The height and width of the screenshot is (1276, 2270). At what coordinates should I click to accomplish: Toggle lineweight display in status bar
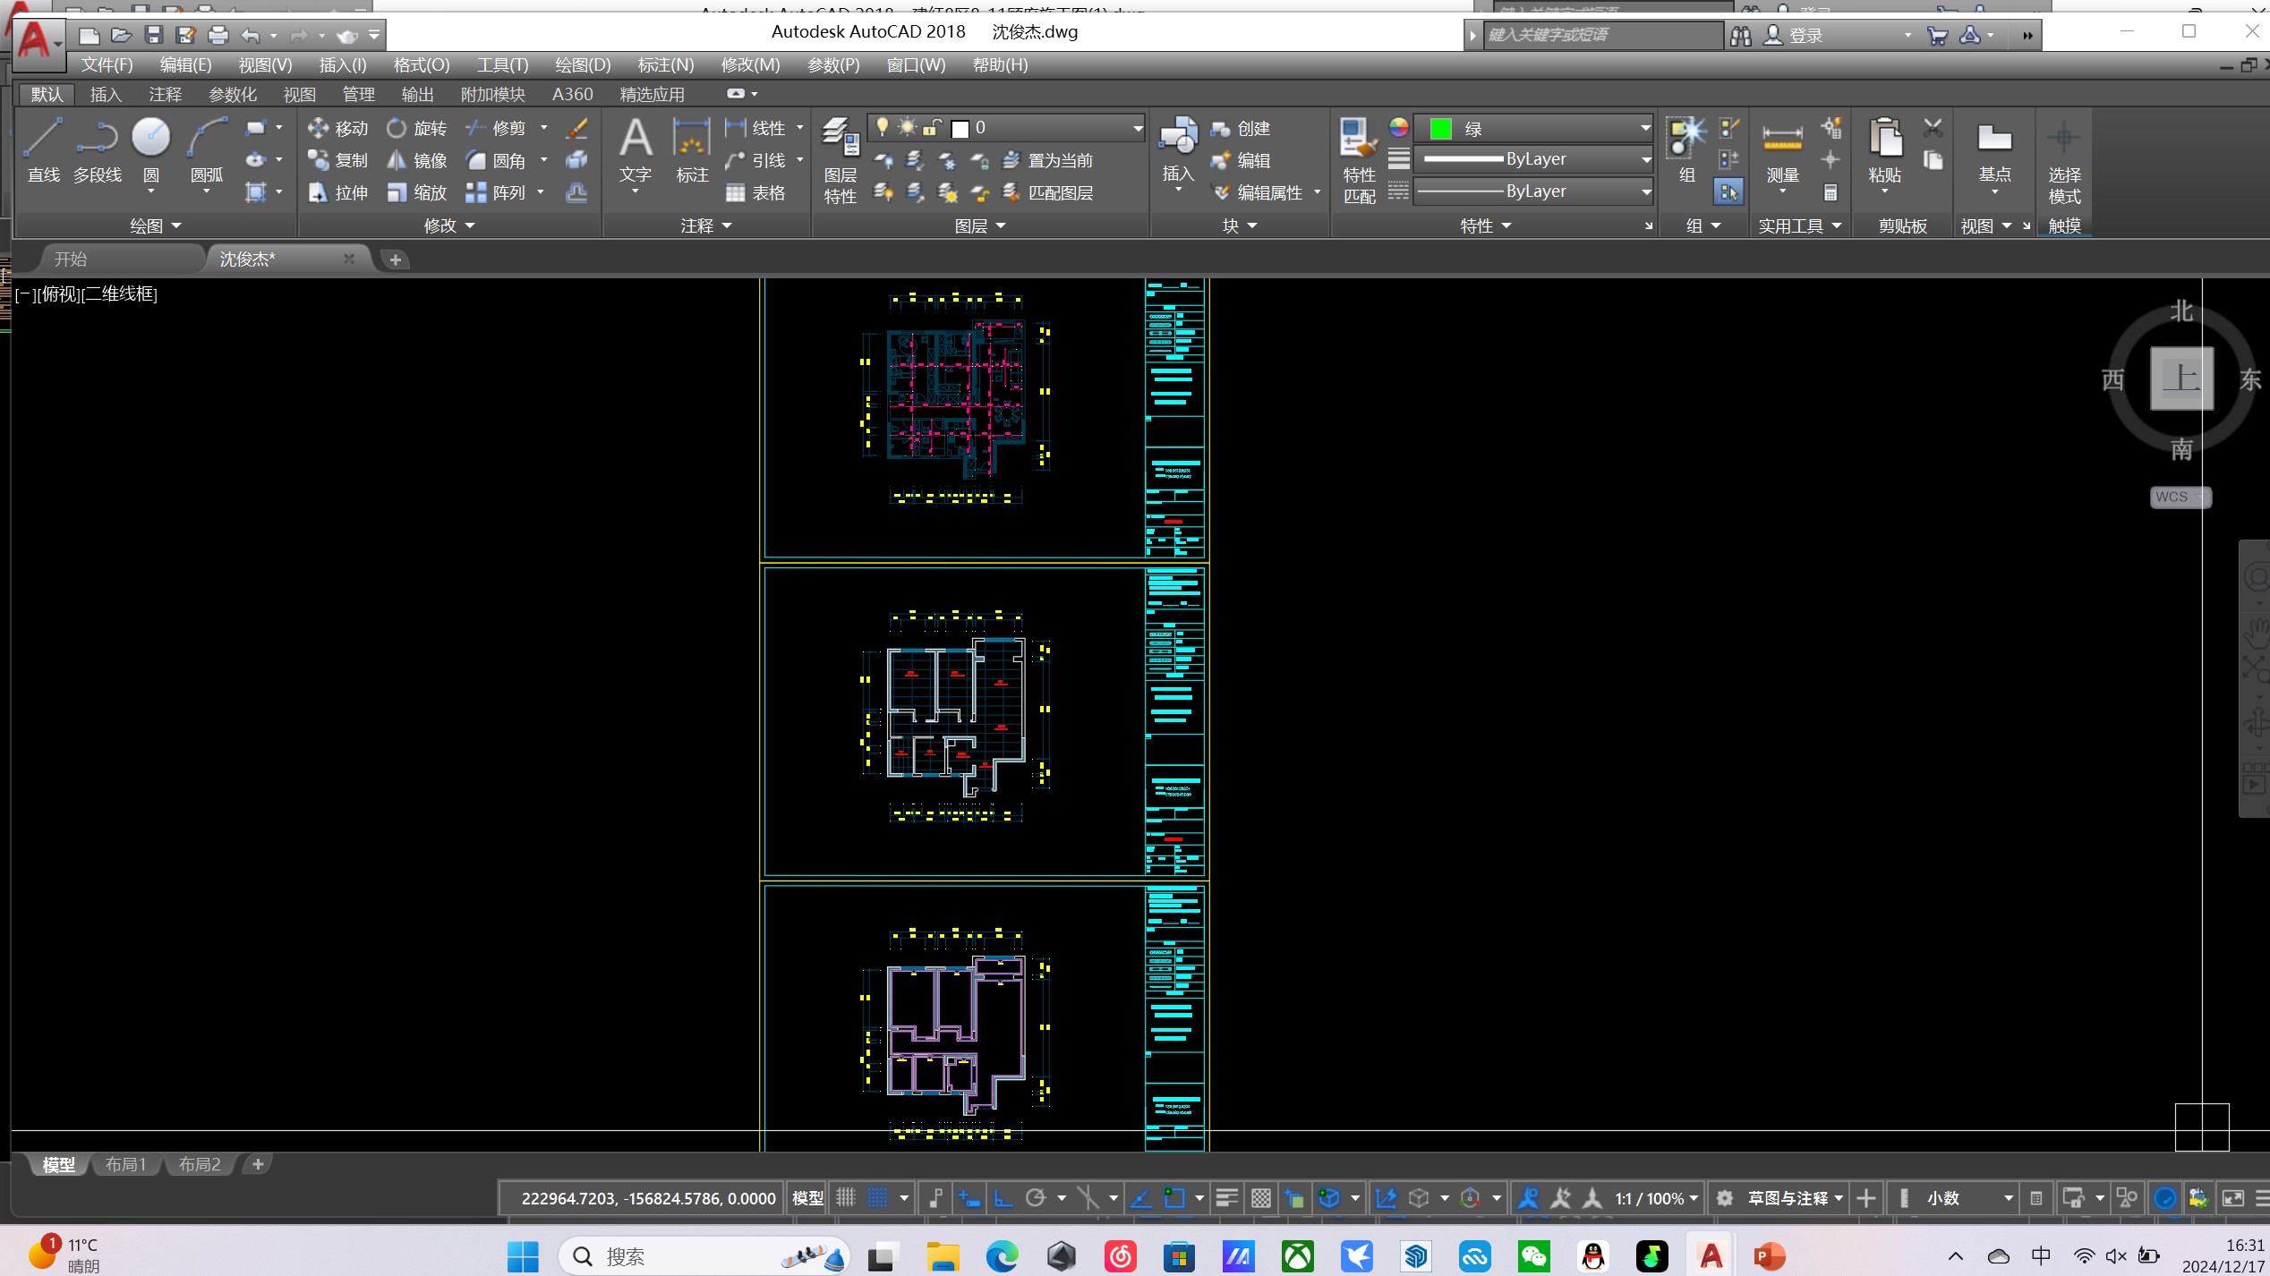pos(1226,1197)
